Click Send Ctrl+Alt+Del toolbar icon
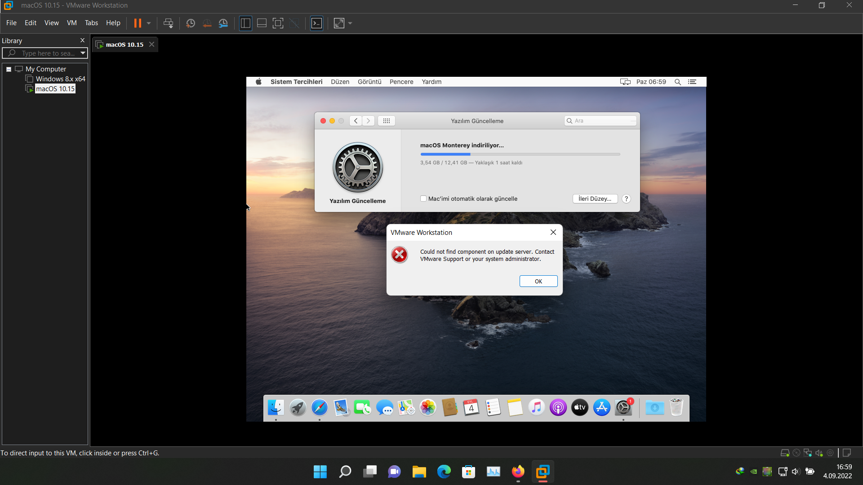 coord(168,23)
